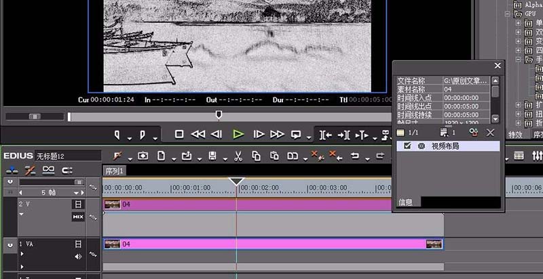Play the sequence with the green triangle

tap(238, 134)
